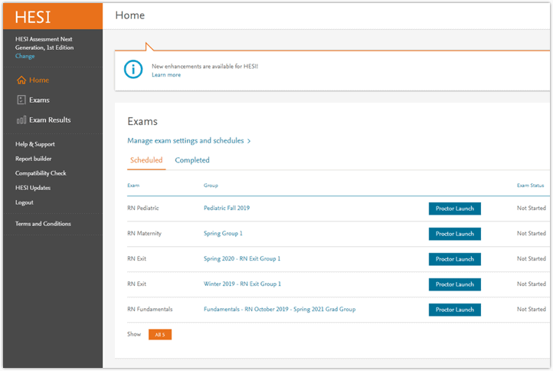Launch proctor for RN Maternity exam
Image resolution: width=553 pixels, height=371 pixels.
coord(454,234)
